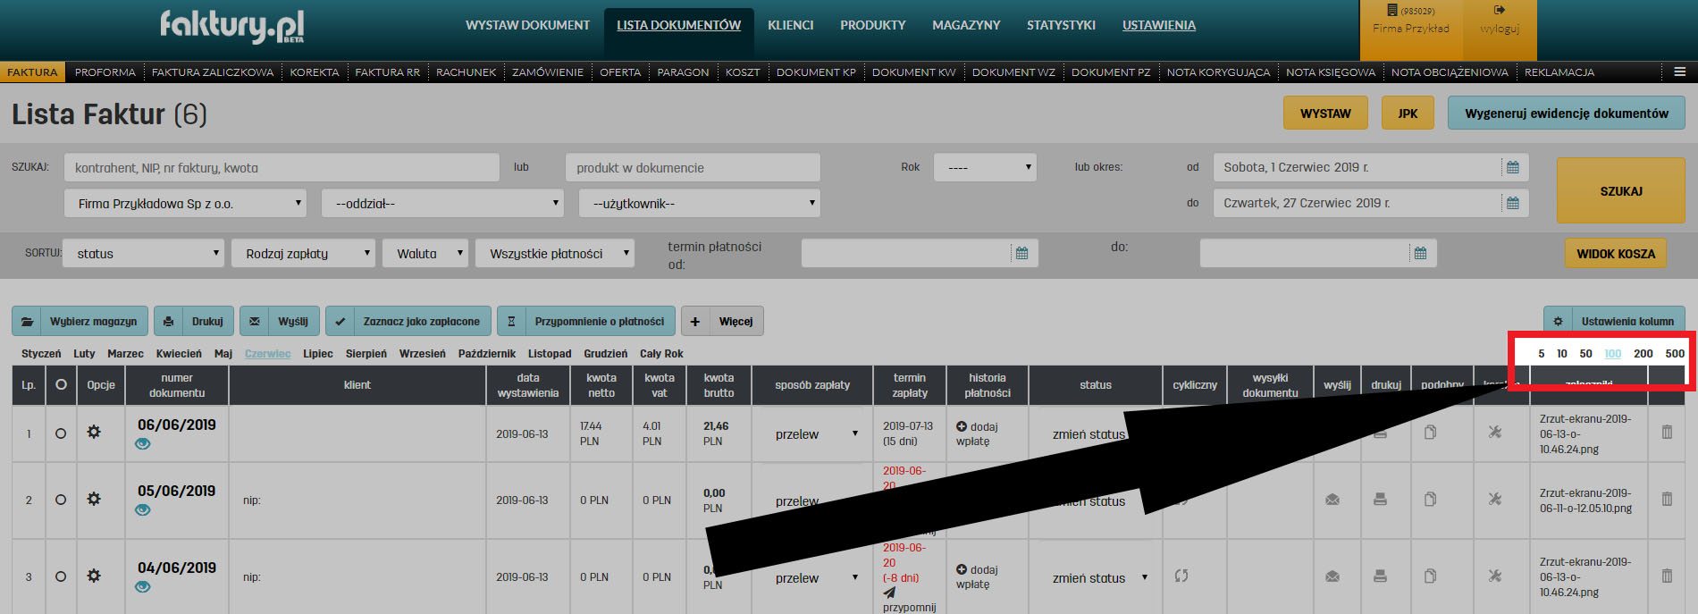The width and height of the screenshot is (1698, 614).
Task: Click gear options icon for invoice 06/06/2019
Action: pyautogui.click(x=94, y=433)
